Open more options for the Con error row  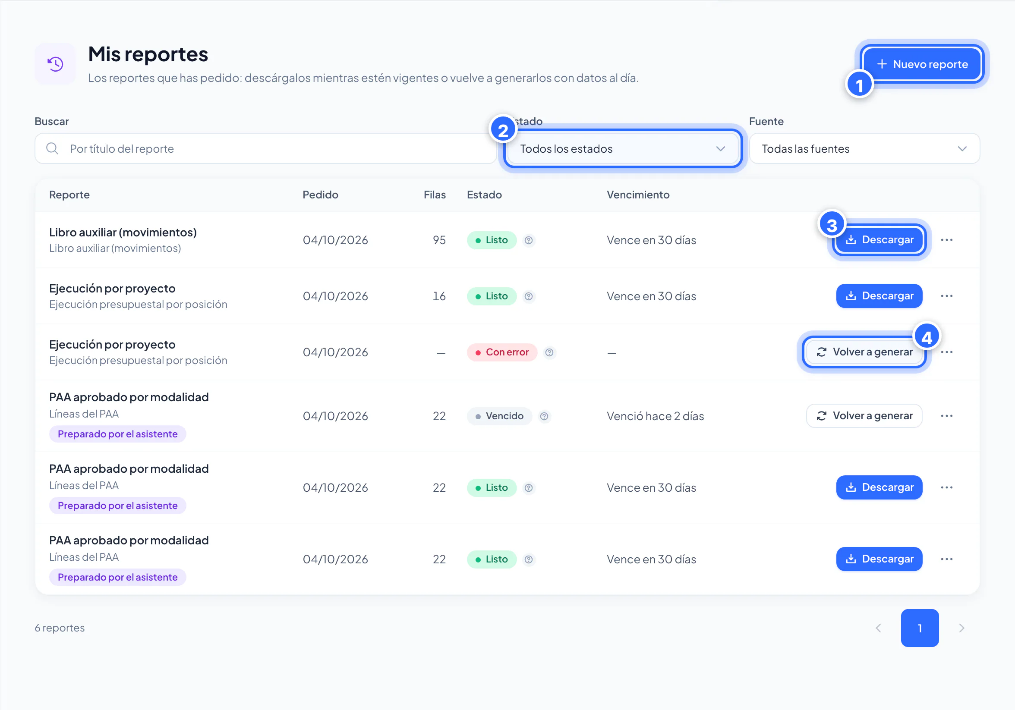[946, 352]
